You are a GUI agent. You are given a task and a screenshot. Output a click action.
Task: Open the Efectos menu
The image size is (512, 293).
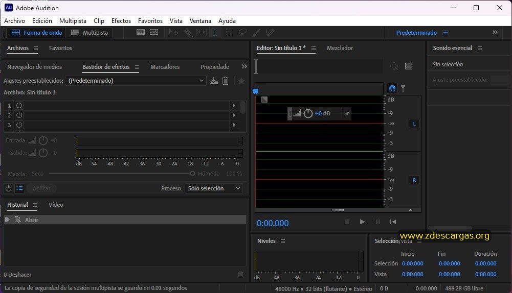click(x=121, y=21)
